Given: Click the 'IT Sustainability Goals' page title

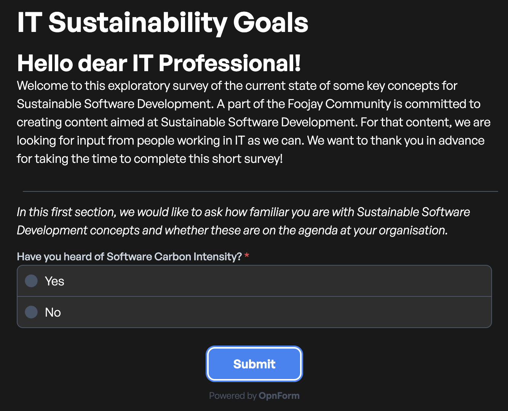Looking at the screenshot, I should click(x=163, y=22).
